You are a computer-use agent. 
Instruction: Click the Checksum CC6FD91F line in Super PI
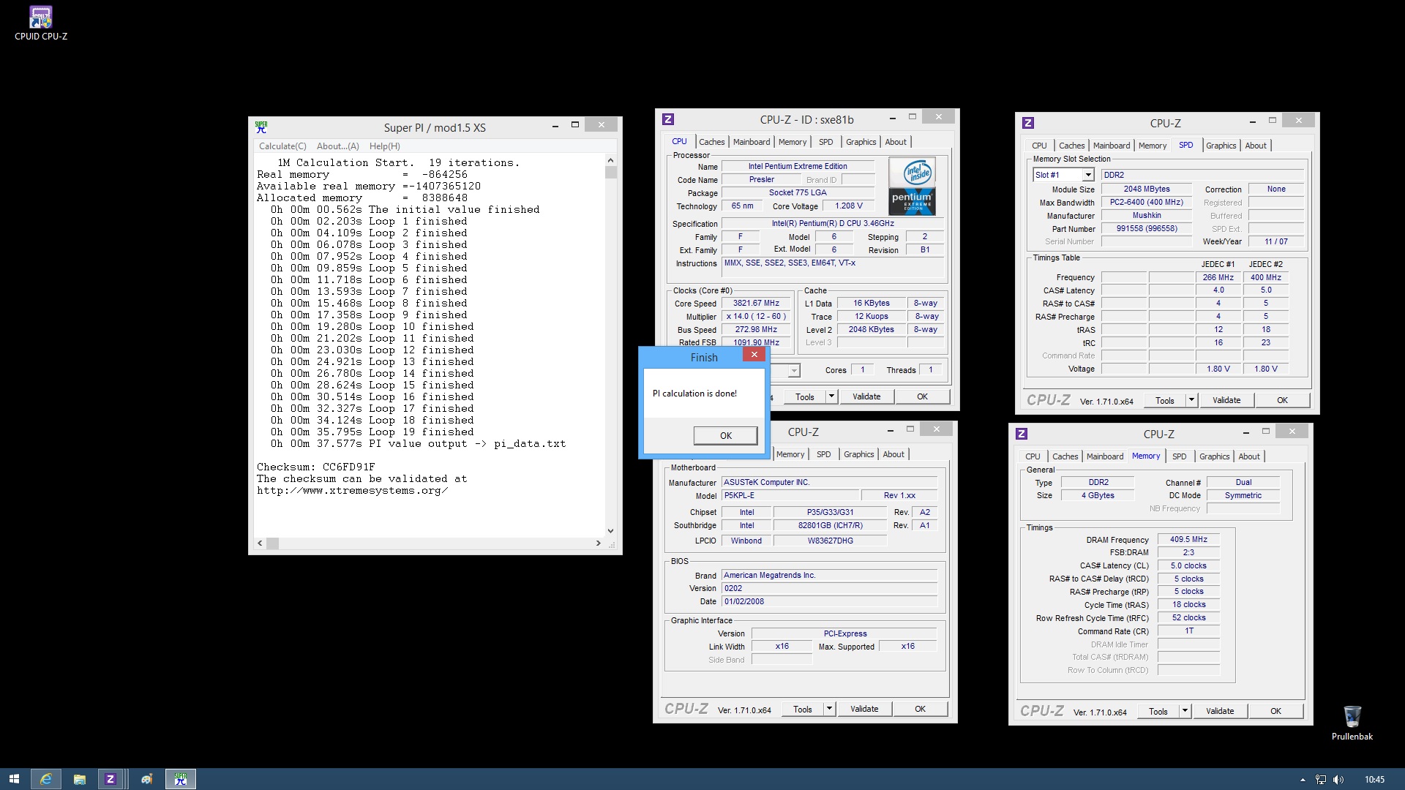point(315,467)
